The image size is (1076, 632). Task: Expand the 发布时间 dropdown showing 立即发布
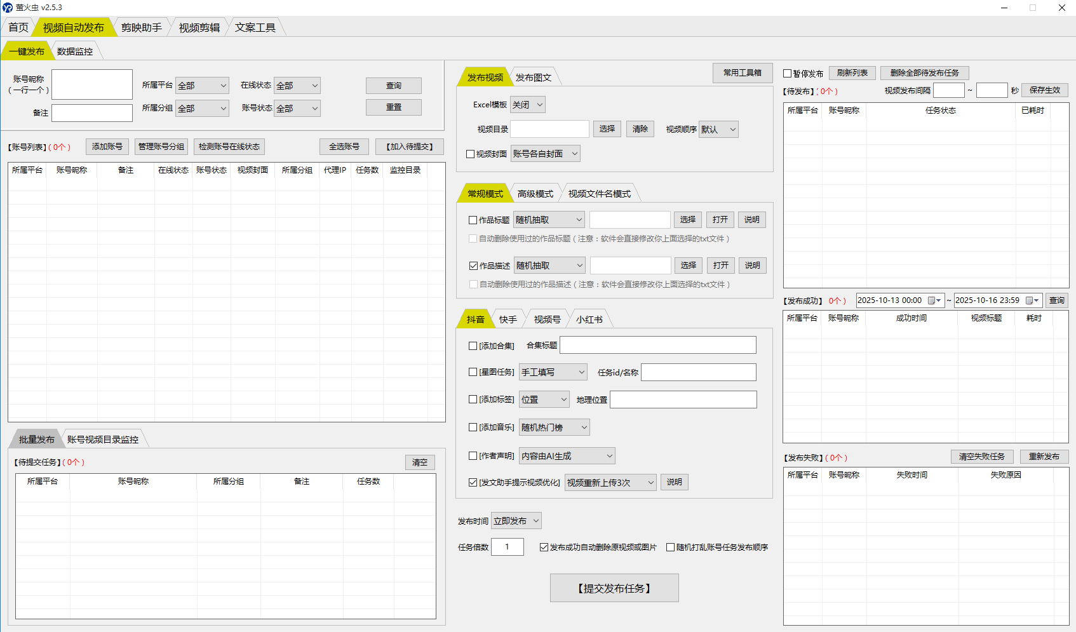[x=516, y=521]
